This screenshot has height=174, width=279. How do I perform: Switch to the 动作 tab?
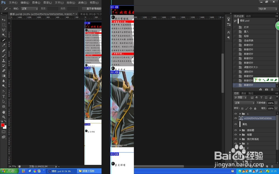(x=248, y=16)
